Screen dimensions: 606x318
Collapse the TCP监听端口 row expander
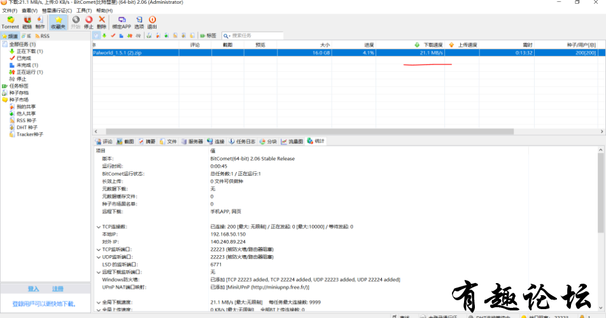point(99,250)
